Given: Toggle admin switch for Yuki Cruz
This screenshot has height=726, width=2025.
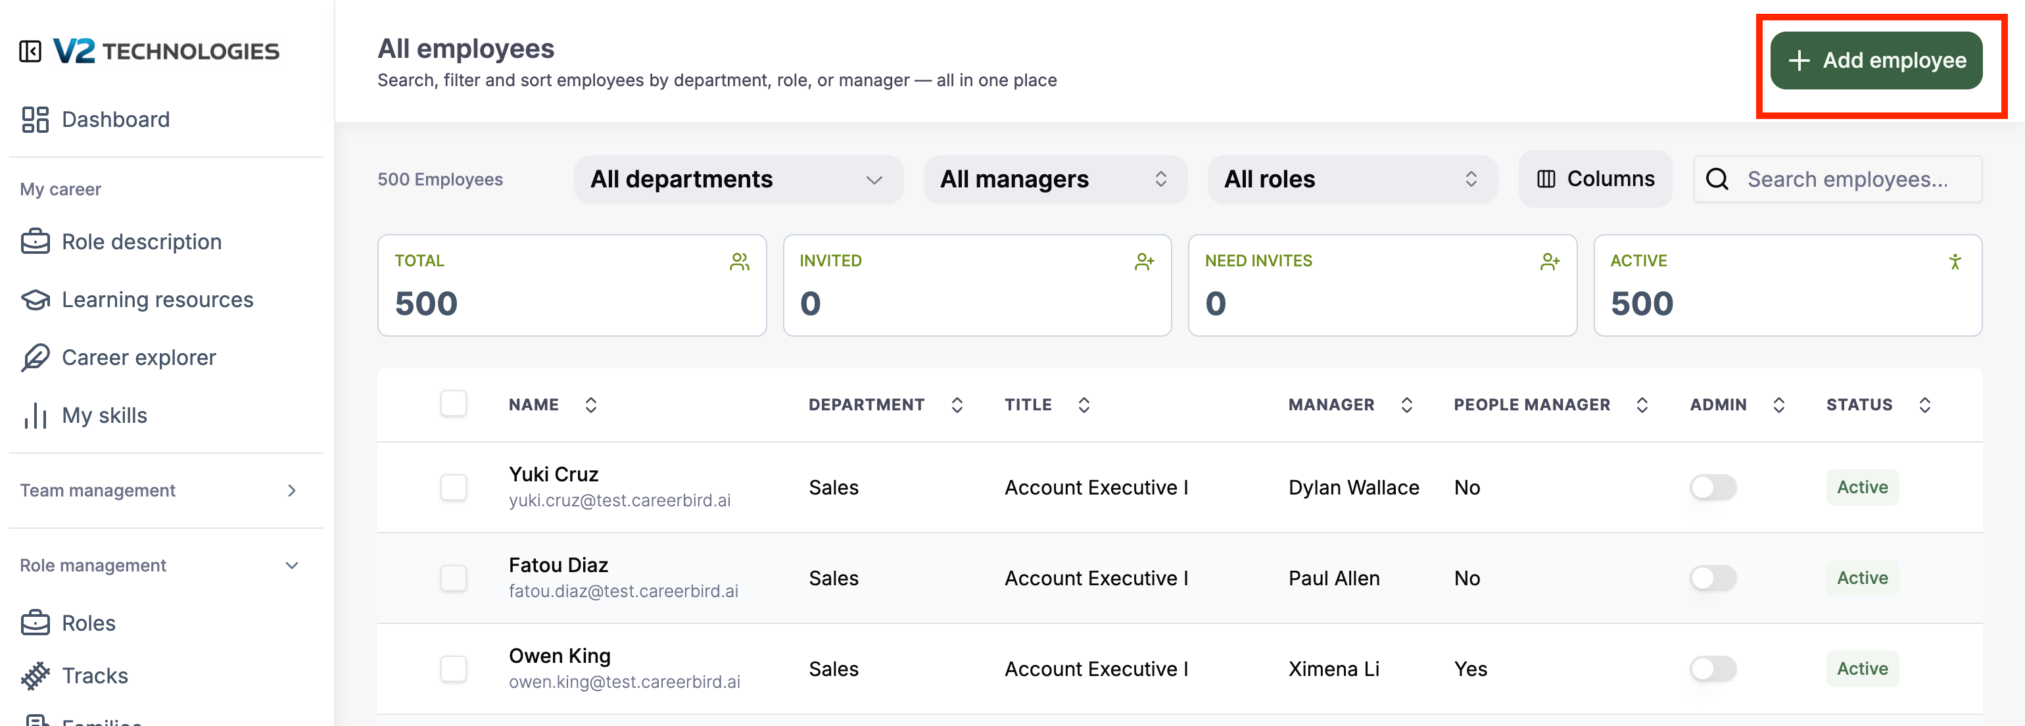Looking at the screenshot, I should (1713, 488).
